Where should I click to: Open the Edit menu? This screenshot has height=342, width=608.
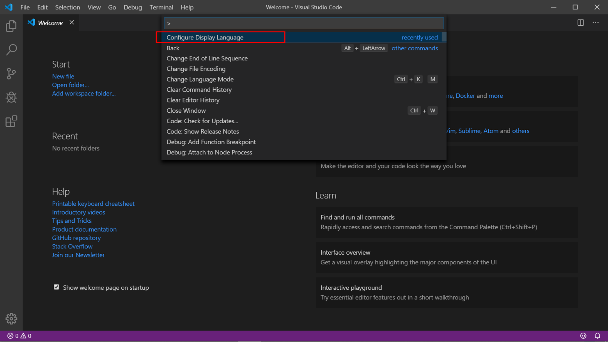click(x=43, y=7)
